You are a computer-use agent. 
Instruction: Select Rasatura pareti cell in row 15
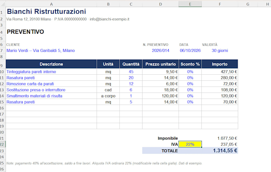51,102
